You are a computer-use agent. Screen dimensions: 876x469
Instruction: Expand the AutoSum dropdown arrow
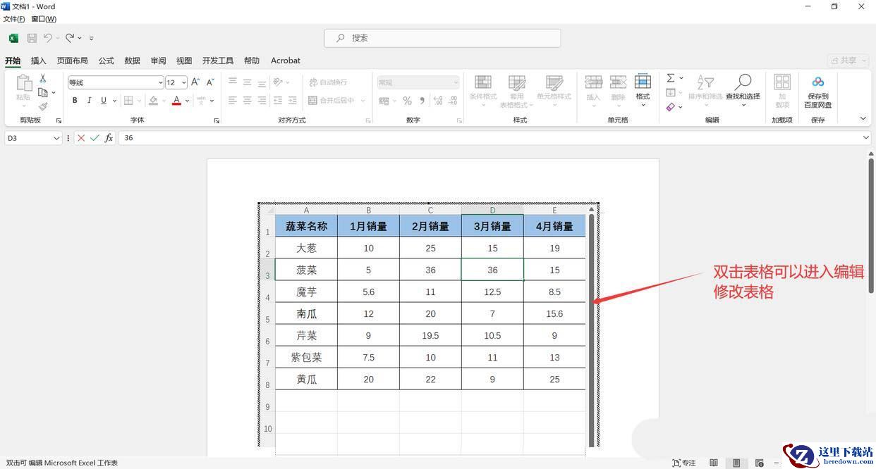click(x=681, y=78)
